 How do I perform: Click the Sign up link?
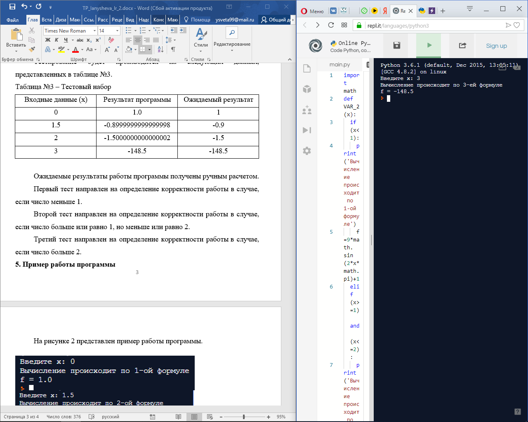click(496, 46)
